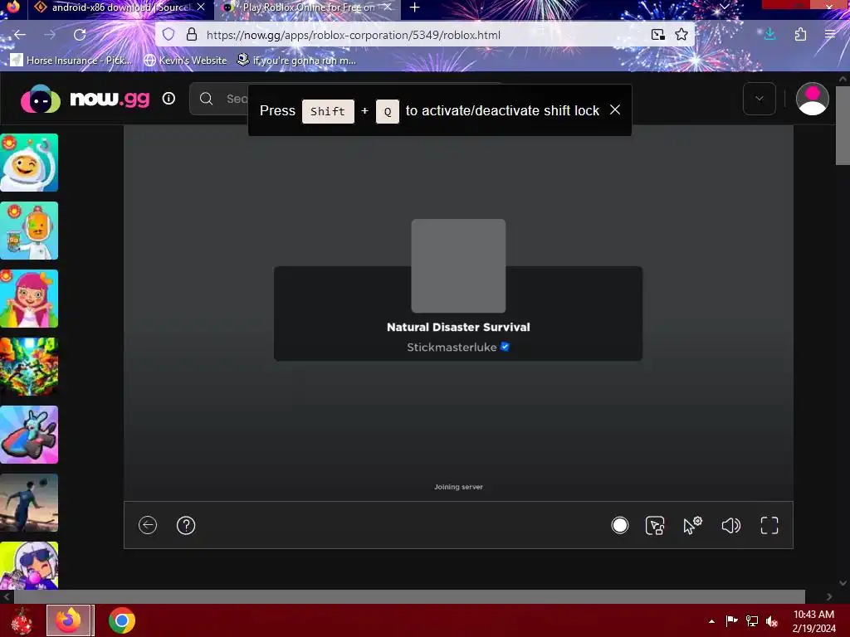Close the Play Roblox Online tab
The width and height of the screenshot is (850, 637).
click(388, 7)
